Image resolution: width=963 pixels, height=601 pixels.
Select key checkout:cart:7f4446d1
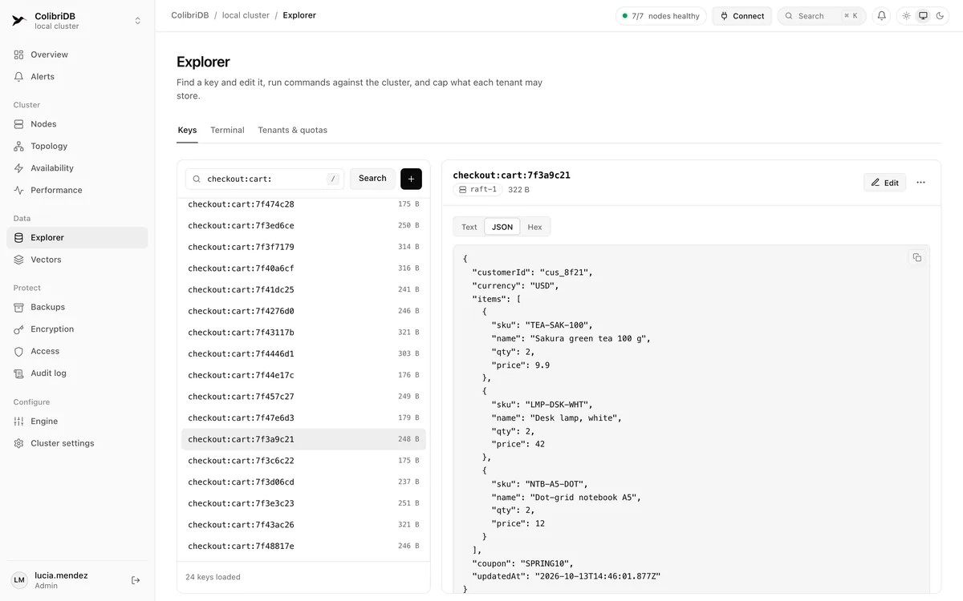click(303, 354)
